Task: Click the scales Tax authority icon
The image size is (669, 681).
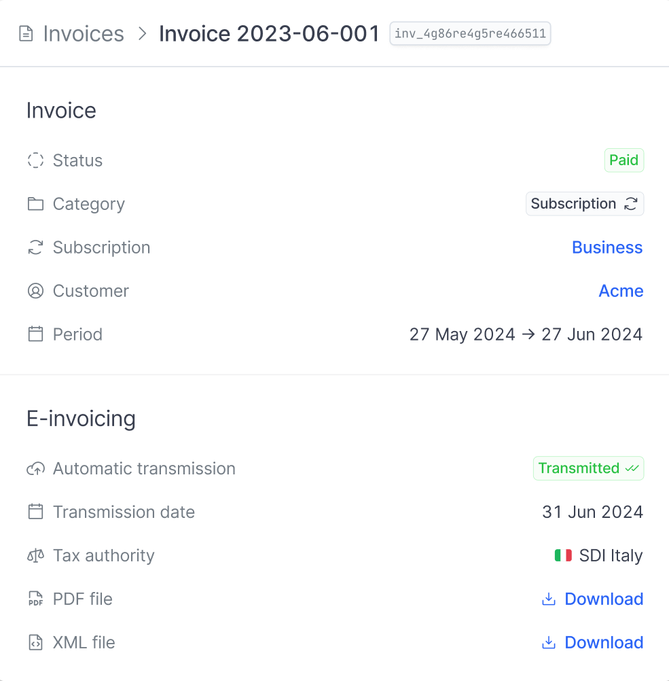Action: (x=35, y=555)
